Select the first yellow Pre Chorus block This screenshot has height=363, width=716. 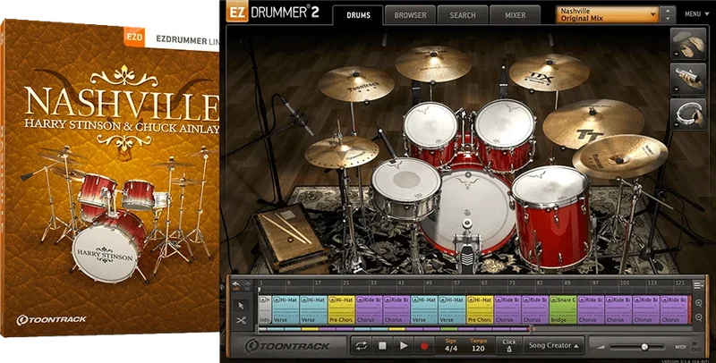point(341,309)
